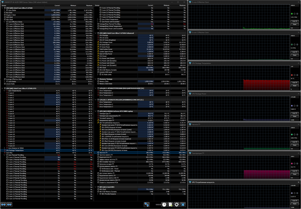The image size is (301, 209).
Task: Click the shrink-columns inward-arrows icon at bottom left
Action: pyautogui.click(x=9, y=204)
